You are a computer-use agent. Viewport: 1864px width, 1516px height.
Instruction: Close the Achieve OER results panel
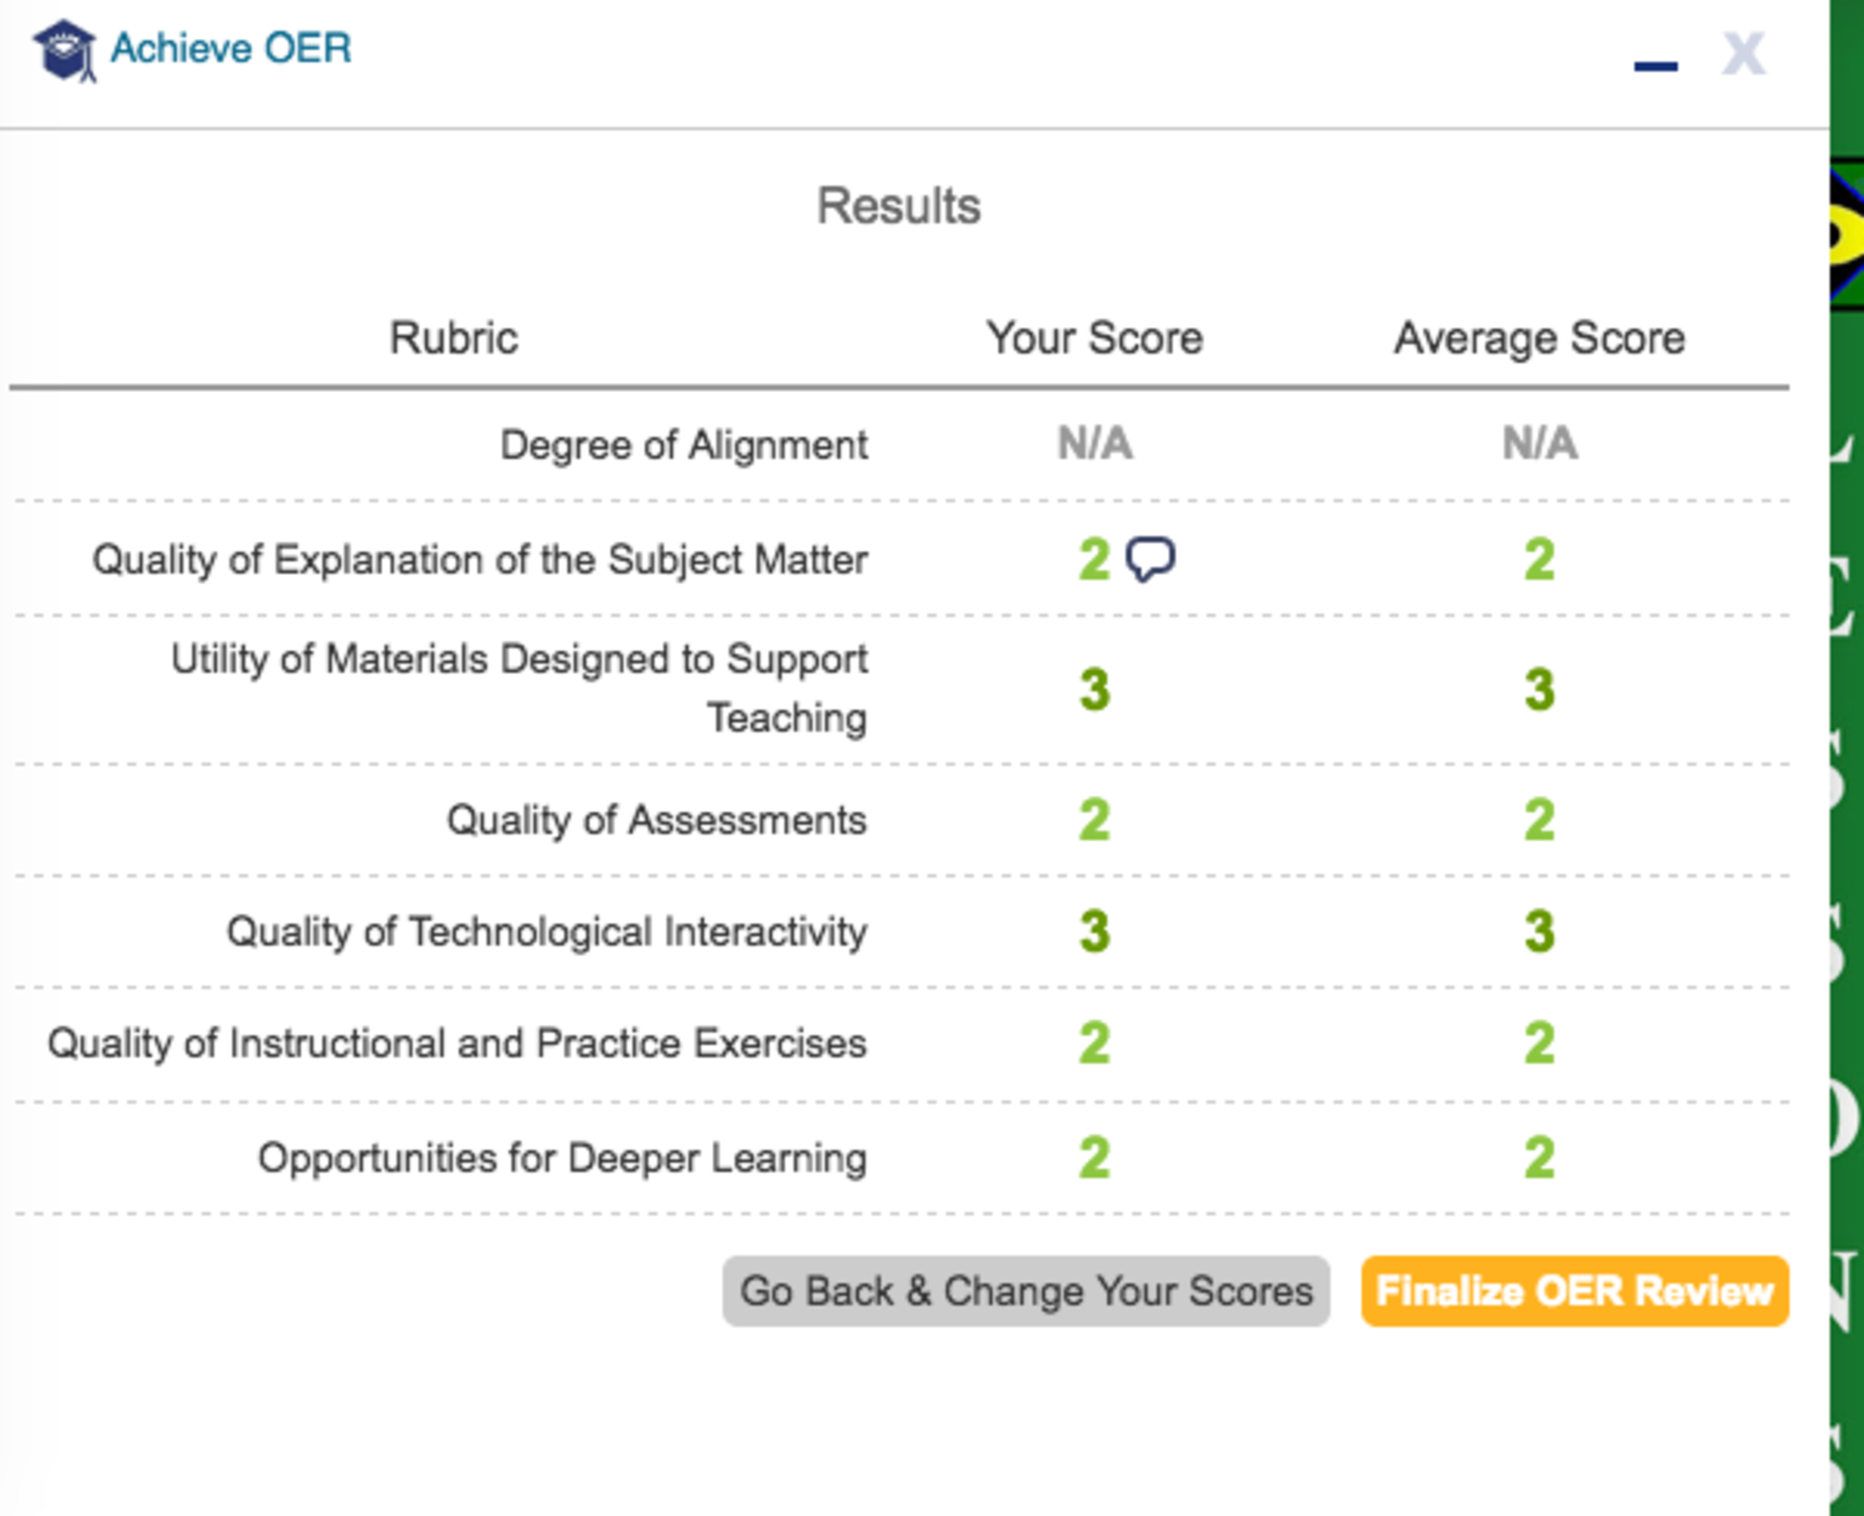[x=1743, y=54]
